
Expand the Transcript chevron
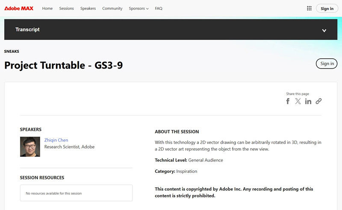[324, 30]
